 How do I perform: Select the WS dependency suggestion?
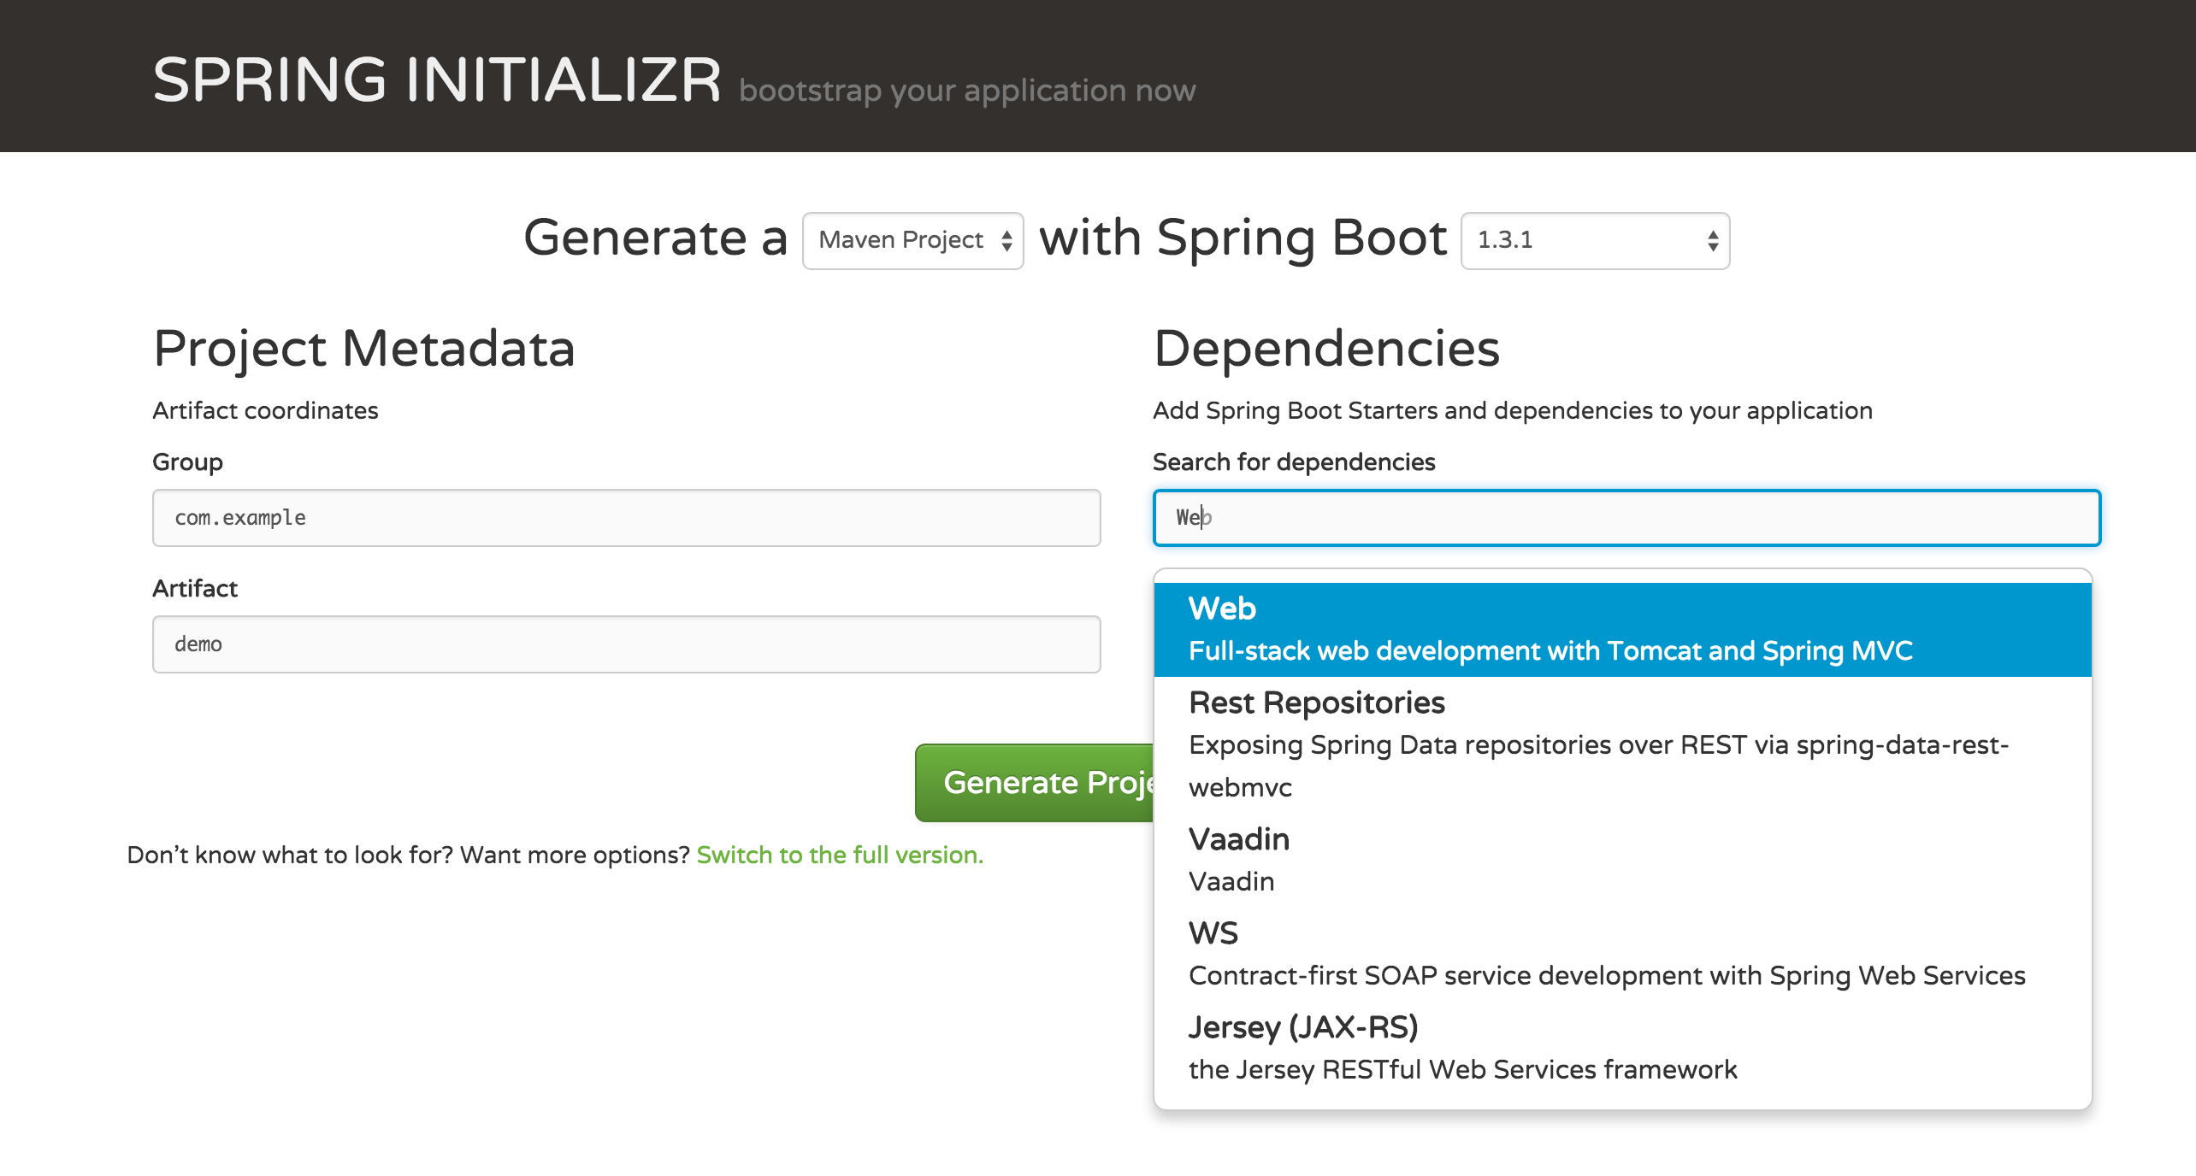1213,933
